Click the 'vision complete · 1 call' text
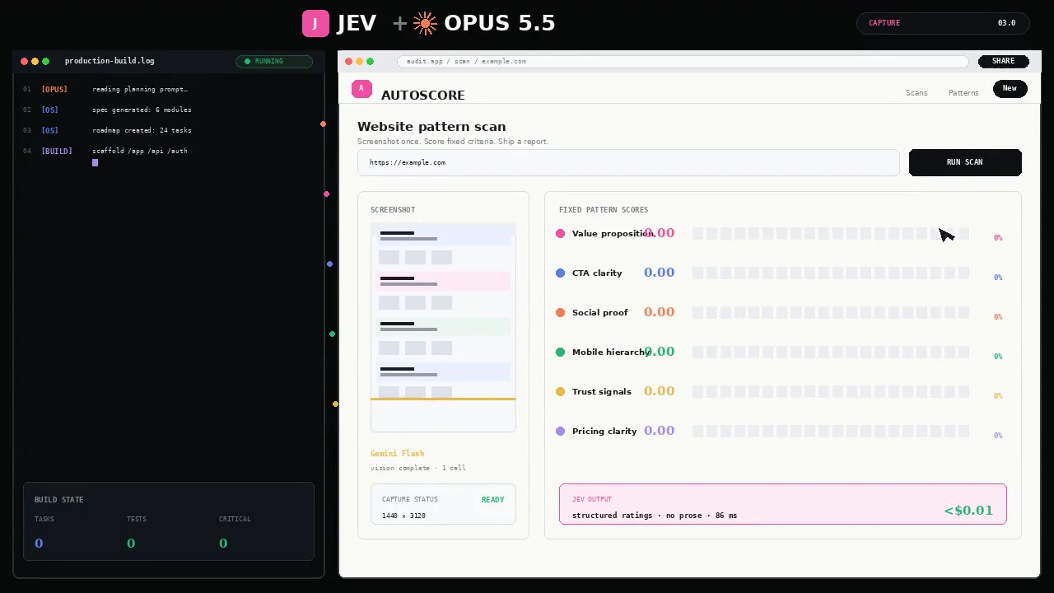The image size is (1054, 593). click(x=418, y=468)
